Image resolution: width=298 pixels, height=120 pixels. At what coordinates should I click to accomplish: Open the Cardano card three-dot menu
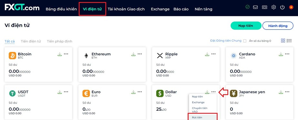click(287, 54)
